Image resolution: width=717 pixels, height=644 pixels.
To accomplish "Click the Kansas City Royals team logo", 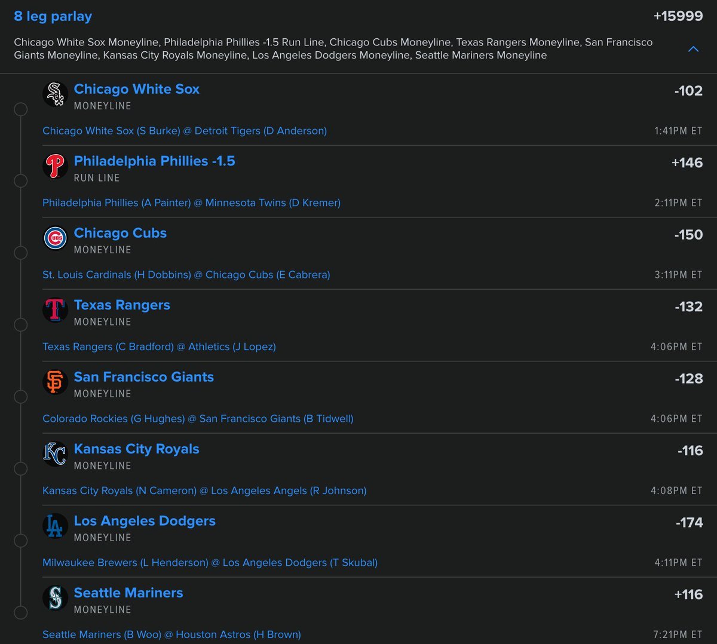I will (x=55, y=454).
